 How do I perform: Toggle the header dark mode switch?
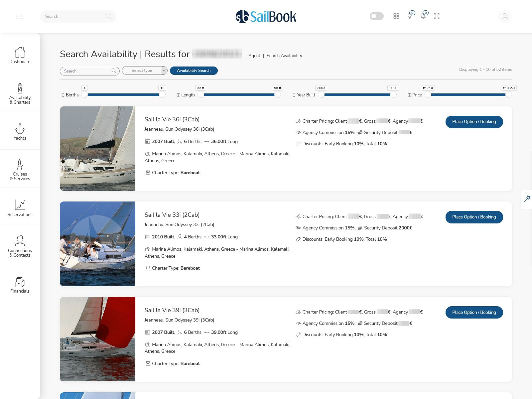(376, 16)
